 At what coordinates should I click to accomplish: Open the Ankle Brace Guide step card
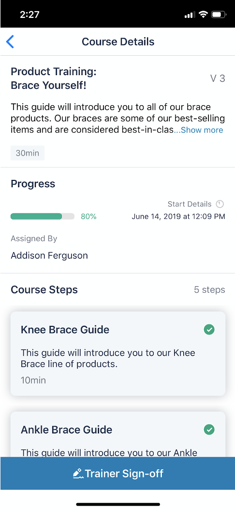(117, 434)
